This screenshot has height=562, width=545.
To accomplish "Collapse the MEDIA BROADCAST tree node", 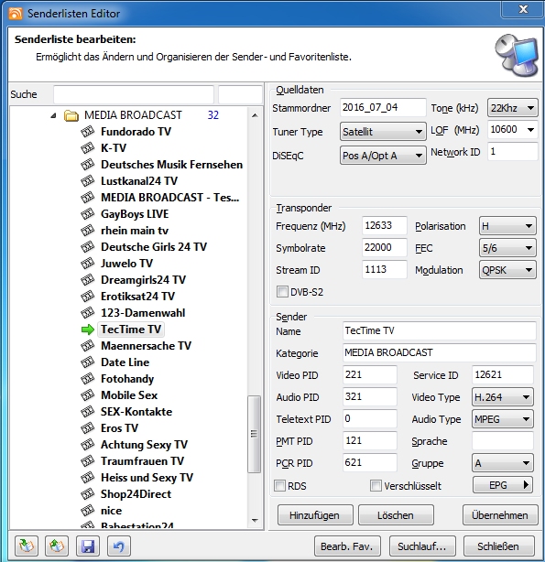I will (x=53, y=115).
